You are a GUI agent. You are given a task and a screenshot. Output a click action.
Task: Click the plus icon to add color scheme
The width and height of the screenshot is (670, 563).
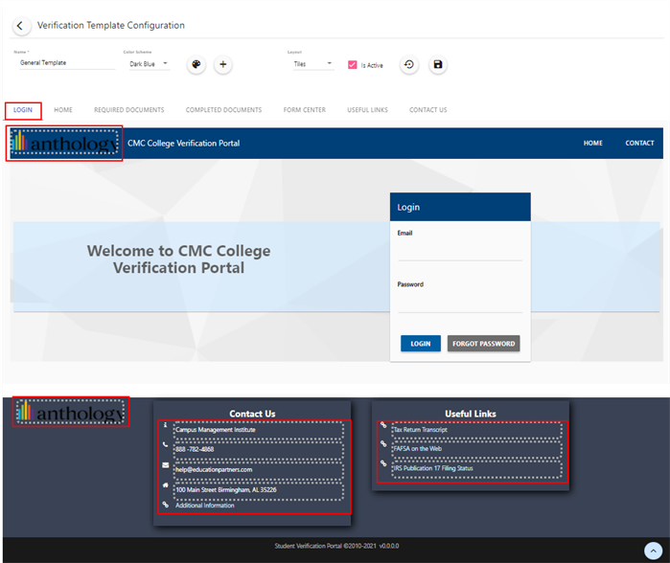tap(222, 65)
